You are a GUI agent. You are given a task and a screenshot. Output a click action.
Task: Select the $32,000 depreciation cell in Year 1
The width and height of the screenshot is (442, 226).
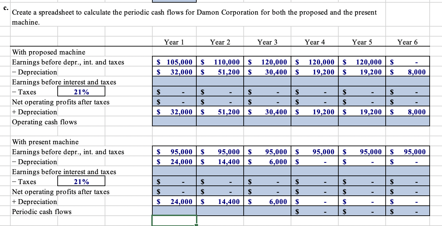click(173, 72)
